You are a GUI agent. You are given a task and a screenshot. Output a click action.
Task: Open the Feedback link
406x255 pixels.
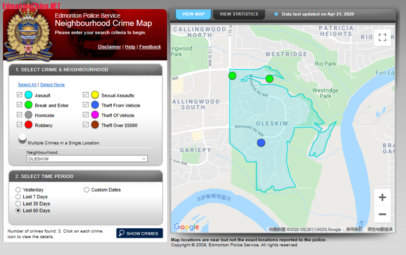click(x=150, y=47)
